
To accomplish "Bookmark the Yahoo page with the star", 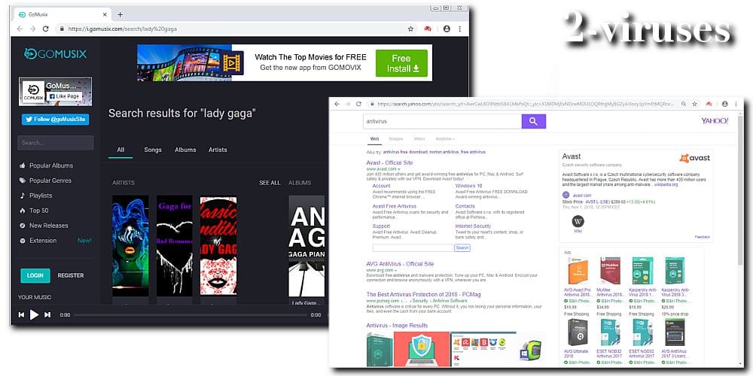I will click(x=695, y=104).
